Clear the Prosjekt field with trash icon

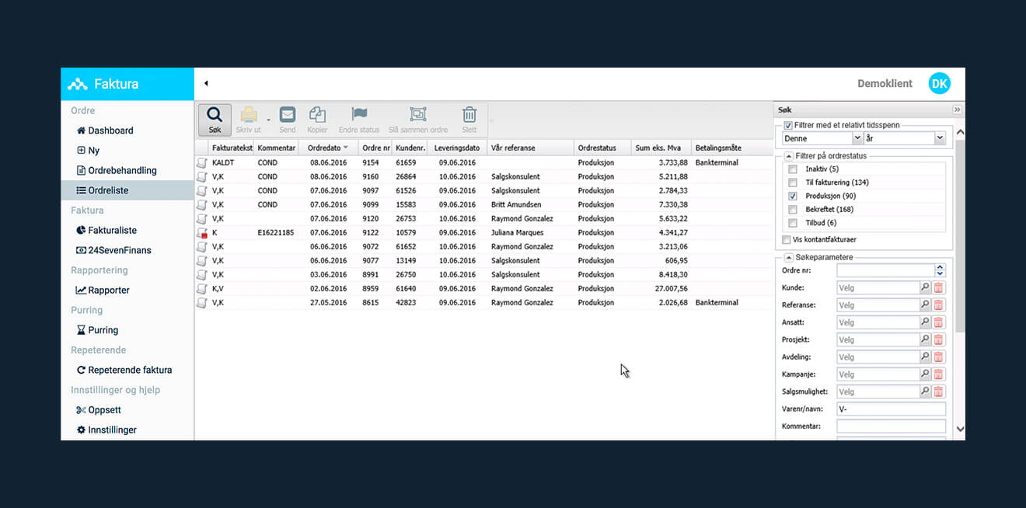tap(938, 339)
